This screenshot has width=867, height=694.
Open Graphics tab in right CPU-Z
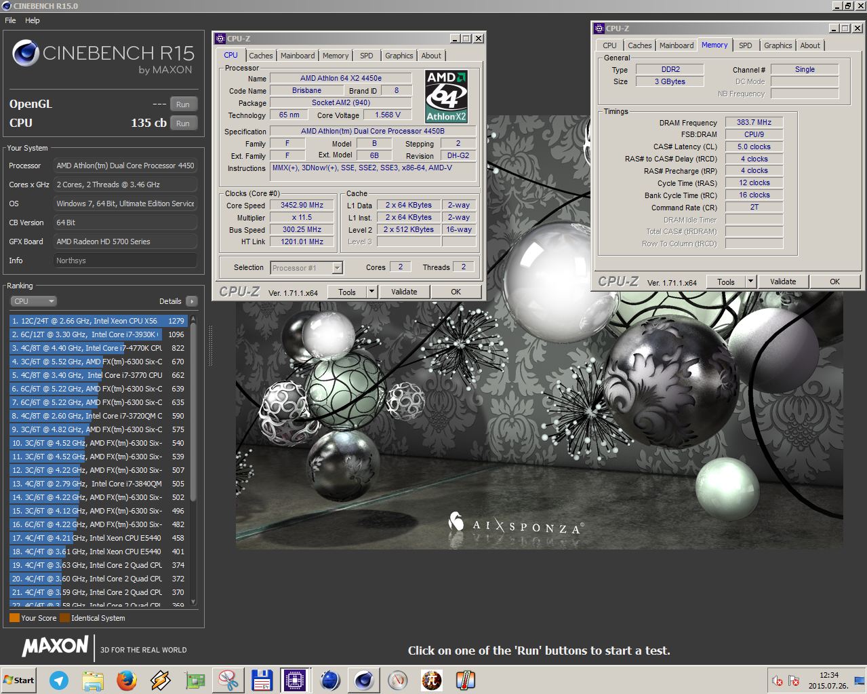[778, 45]
